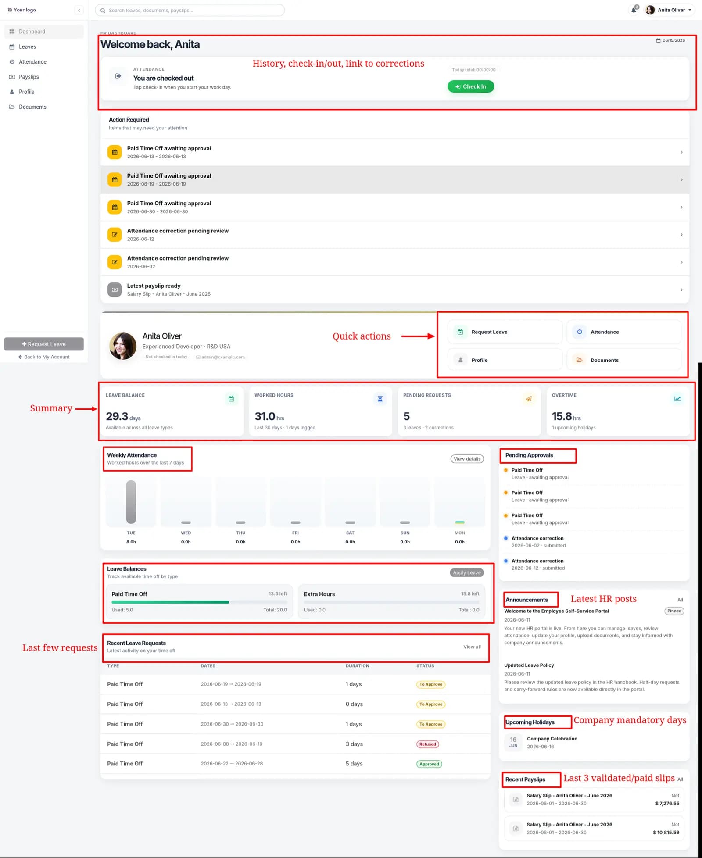
Task: Collapse the sidebar with the chevron button
Action: [79, 10]
